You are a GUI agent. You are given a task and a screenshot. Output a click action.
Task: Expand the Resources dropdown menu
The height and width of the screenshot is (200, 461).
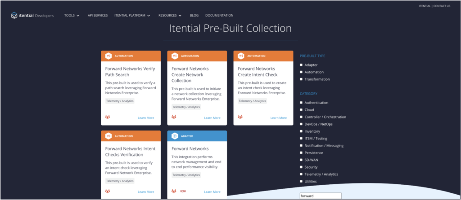click(170, 16)
